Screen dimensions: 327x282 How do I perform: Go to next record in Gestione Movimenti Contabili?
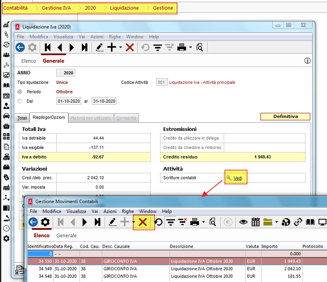tap(85, 222)
